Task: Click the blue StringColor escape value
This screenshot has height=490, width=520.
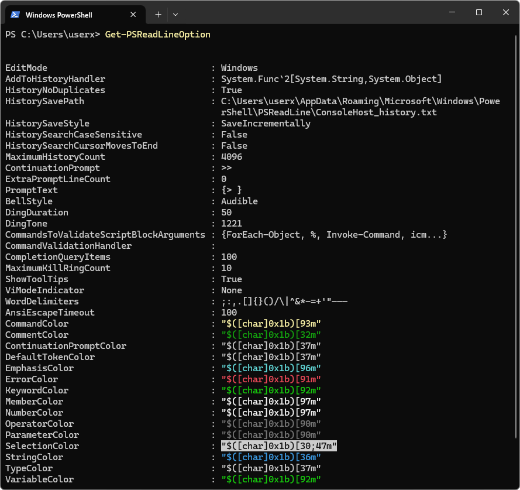Action: [271, 457]
